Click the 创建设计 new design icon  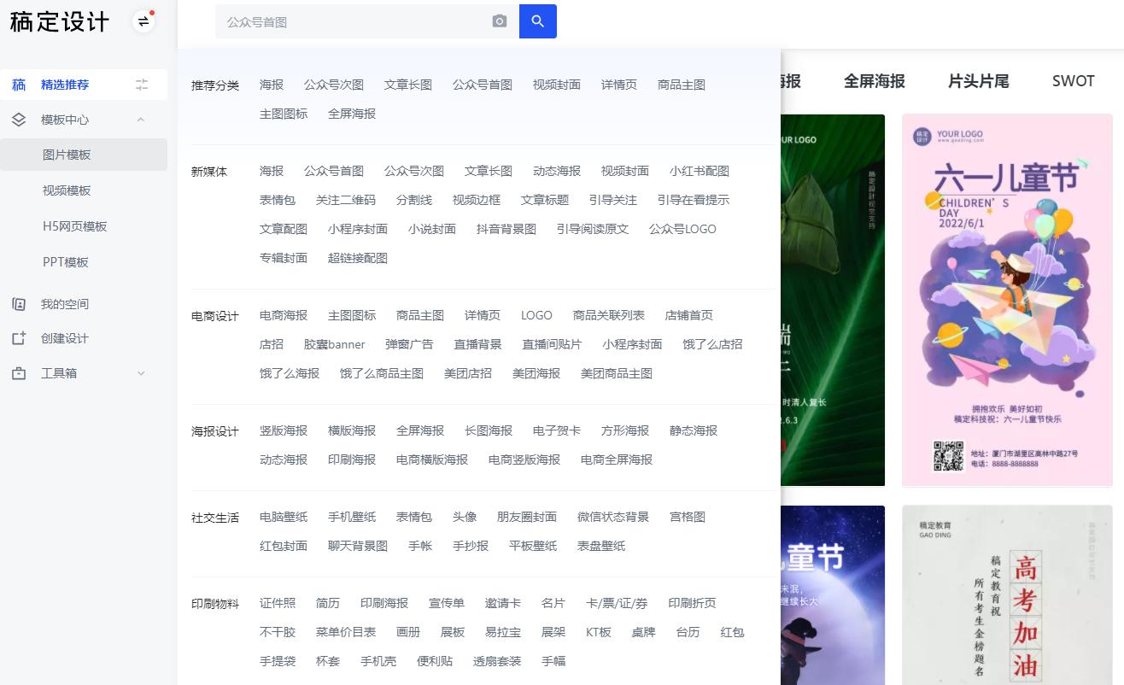[19, 337]
